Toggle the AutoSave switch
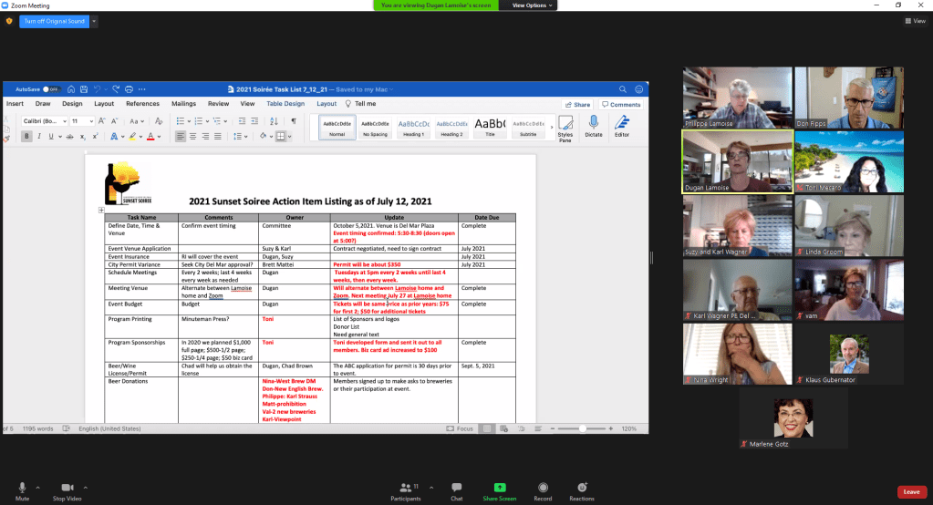 52,89
